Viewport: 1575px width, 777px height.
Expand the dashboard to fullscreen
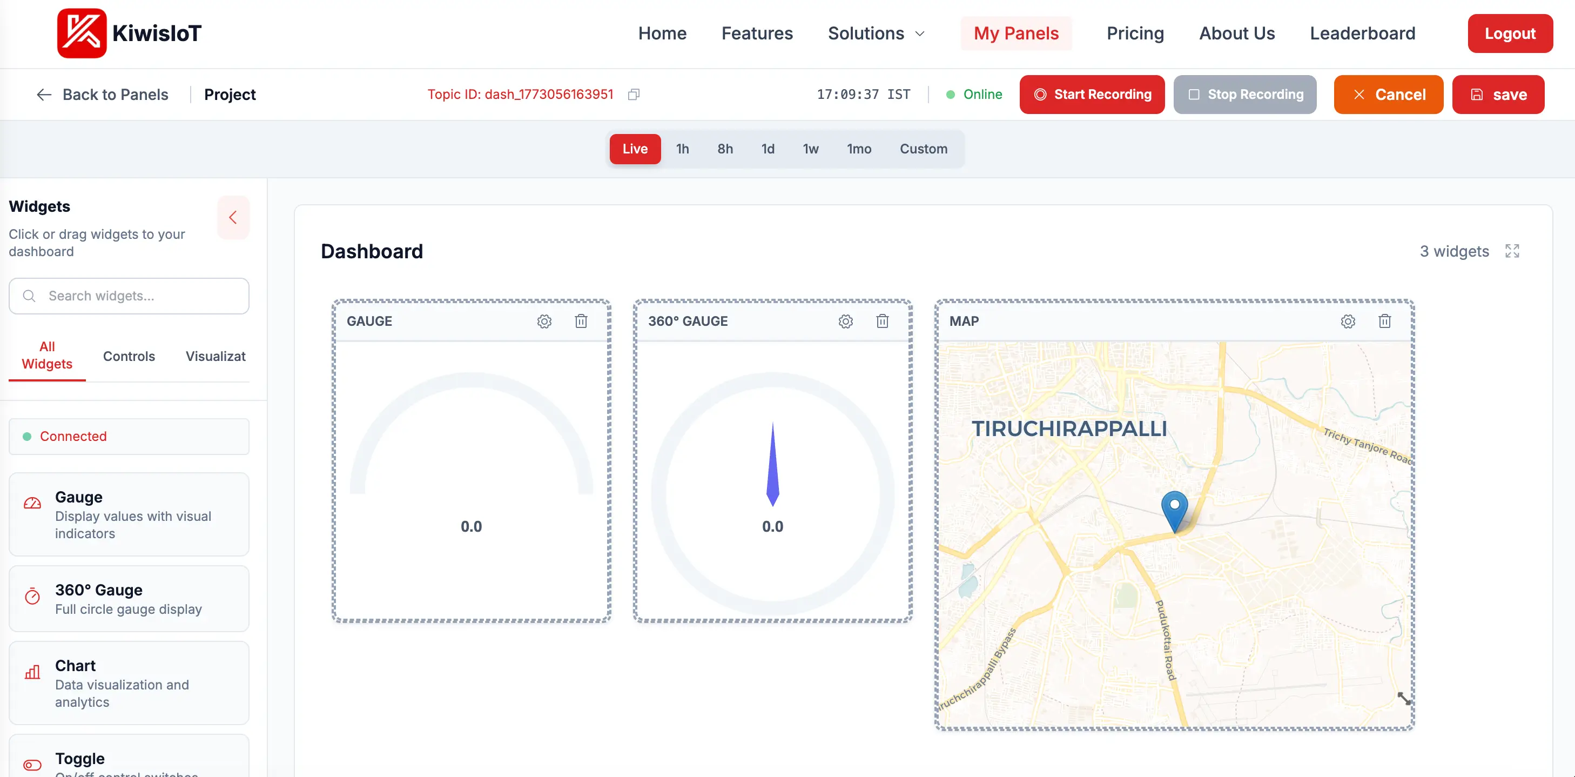tap(1512, 251)
